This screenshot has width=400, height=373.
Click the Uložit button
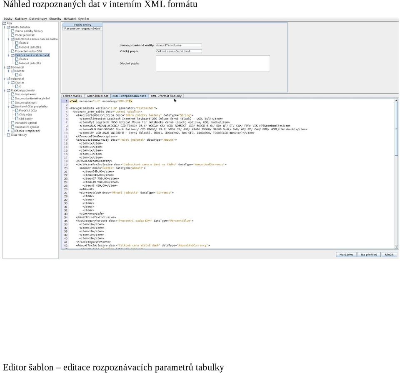click(389, 255)
